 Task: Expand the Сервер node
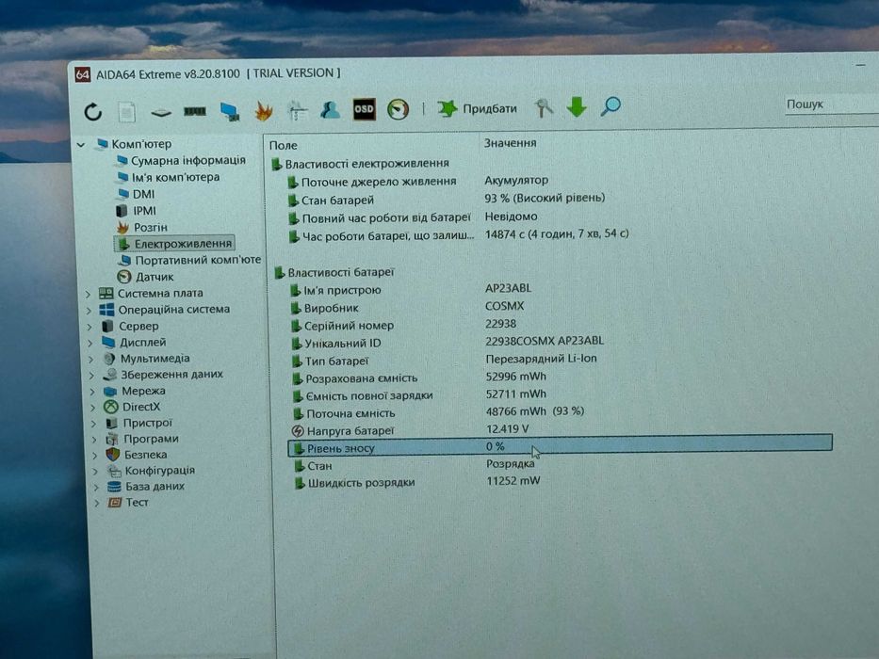90,327
